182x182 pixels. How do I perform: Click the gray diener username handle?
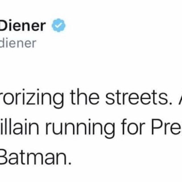pos(18,43)
